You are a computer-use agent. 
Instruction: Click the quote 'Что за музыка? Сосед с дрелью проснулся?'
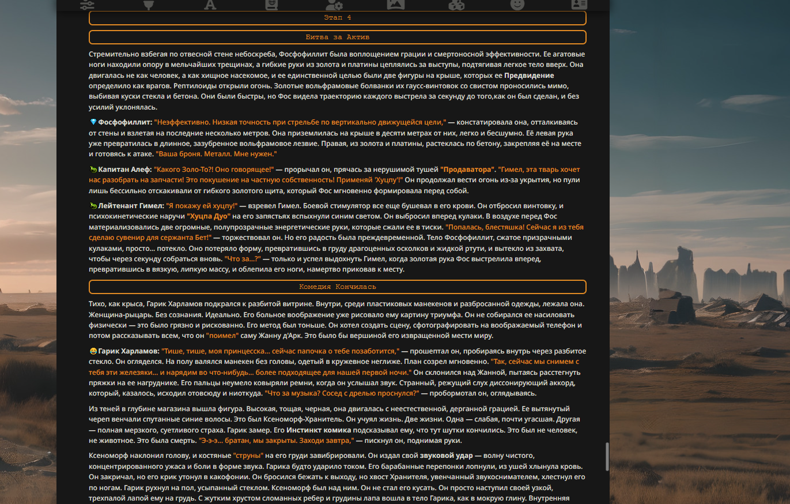pos(342,393)
